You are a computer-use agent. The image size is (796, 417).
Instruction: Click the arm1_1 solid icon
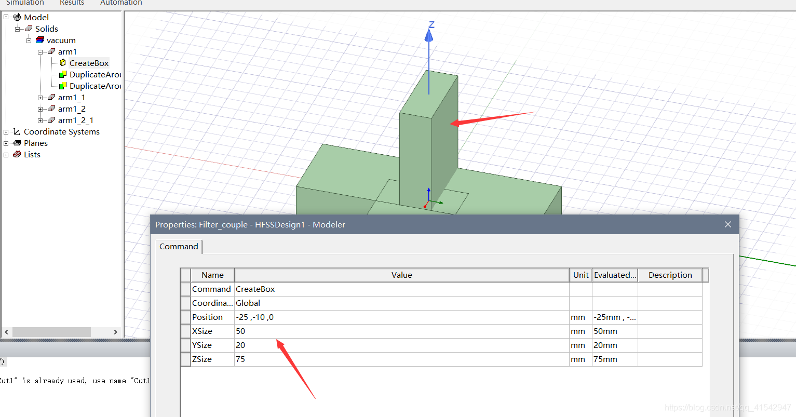pyautogui.click(x=51, y=97)
